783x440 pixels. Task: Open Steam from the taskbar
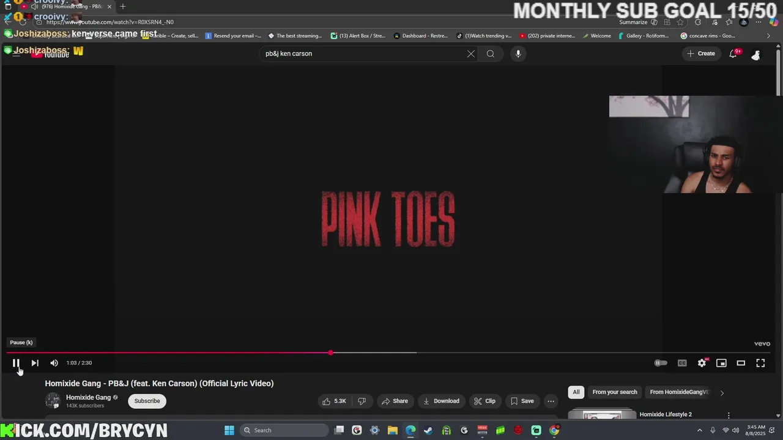click(428, 430)
